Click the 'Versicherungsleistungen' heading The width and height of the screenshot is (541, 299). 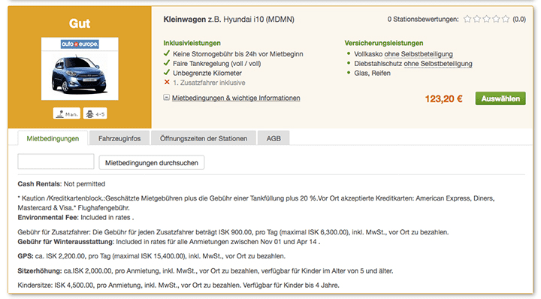coord(384,43)
